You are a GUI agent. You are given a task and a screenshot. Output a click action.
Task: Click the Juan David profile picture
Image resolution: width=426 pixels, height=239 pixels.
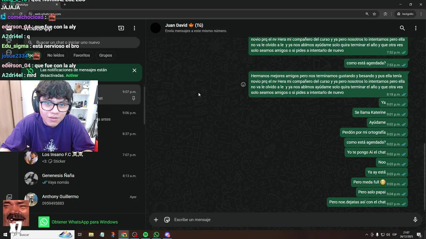point(155,28)
